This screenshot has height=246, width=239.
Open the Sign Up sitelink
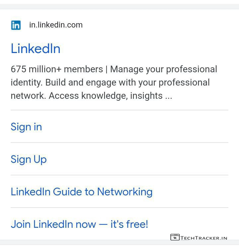(x=29, y=159)
